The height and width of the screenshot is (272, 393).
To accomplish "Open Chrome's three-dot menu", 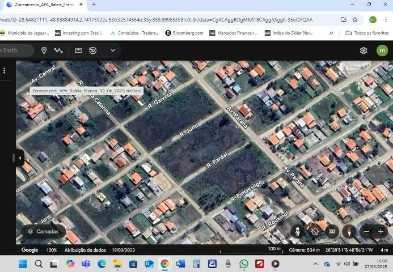I will (386, 19).
